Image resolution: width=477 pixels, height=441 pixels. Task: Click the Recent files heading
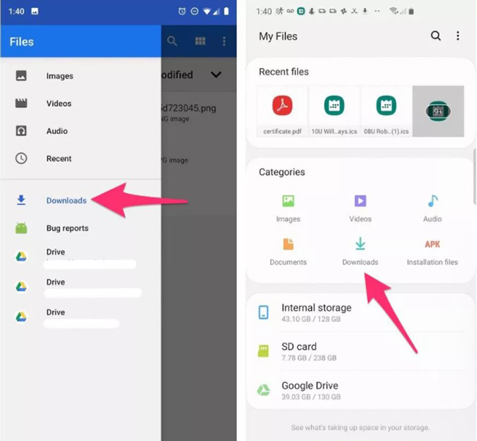click(283, 72)
